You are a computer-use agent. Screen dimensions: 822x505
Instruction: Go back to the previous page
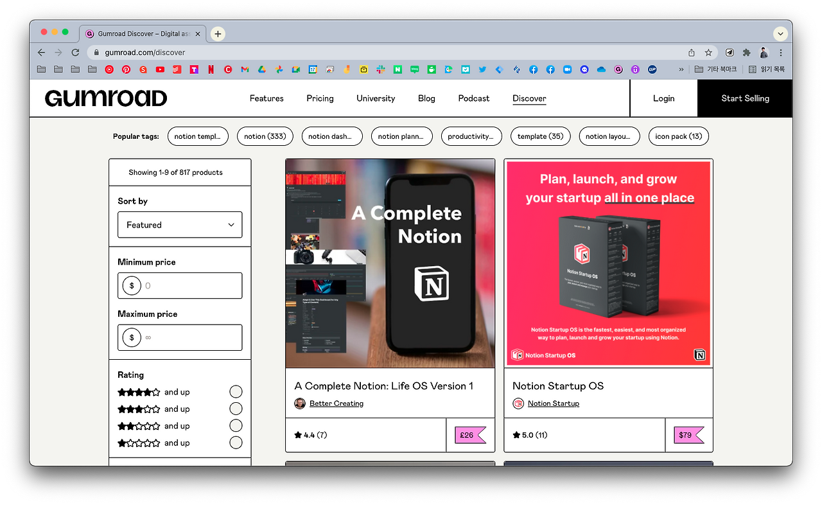41,53
